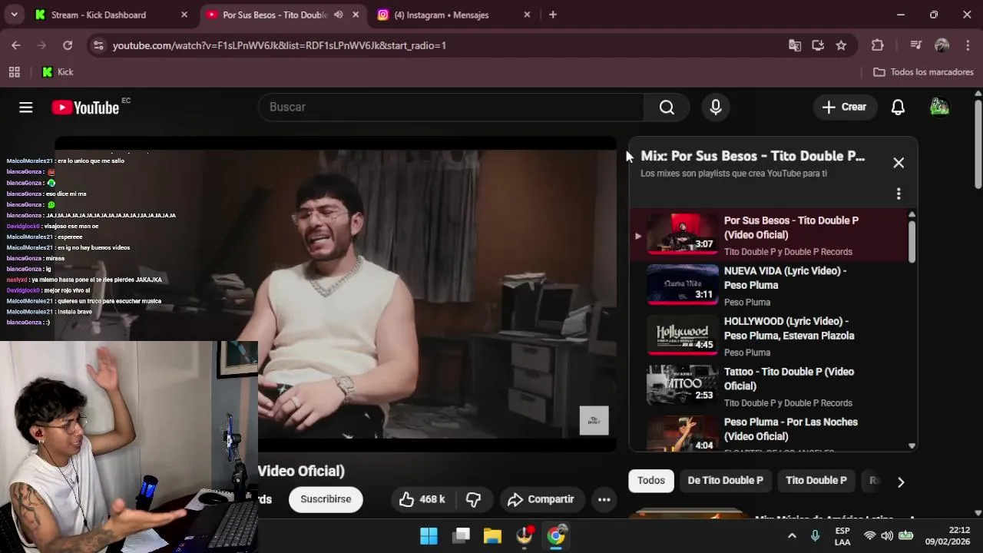Open clock and date 22:12
The image size is (983, 553).
click(948, 536)
